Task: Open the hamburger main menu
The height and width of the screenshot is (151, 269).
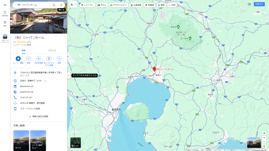Action: click(5, 5)
